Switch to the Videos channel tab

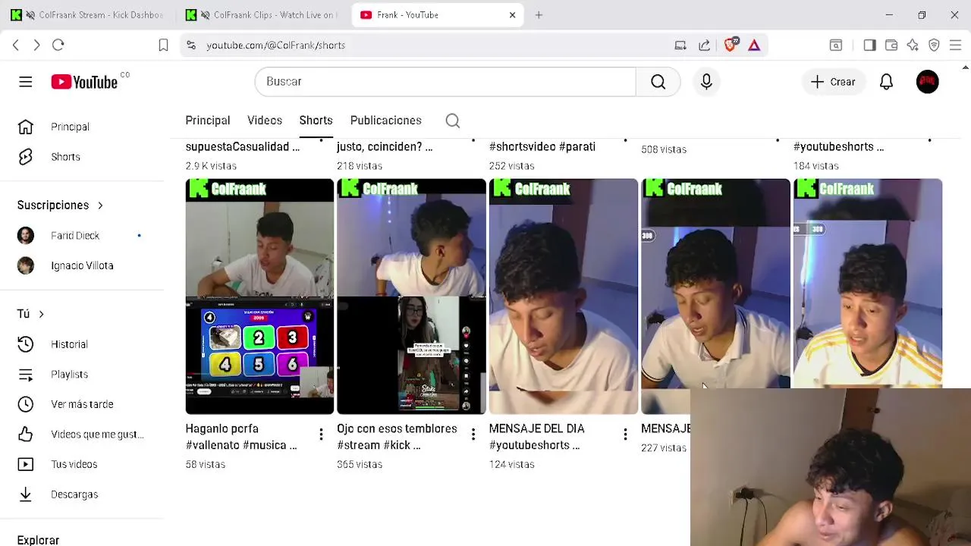tap(265, 121)
